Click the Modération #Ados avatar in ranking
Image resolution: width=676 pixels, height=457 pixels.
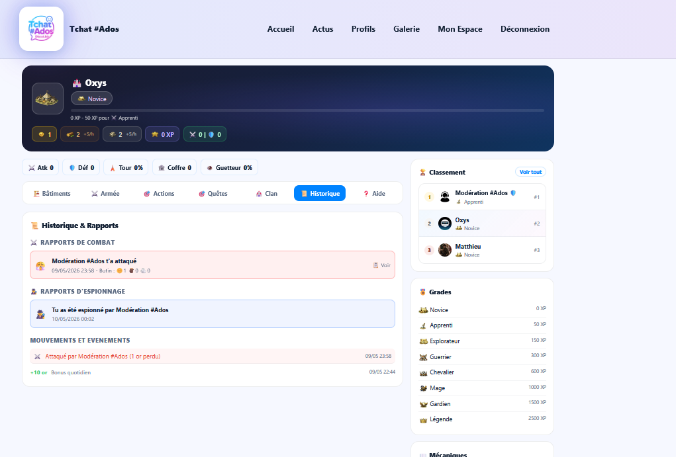click(x=445, y=197)
